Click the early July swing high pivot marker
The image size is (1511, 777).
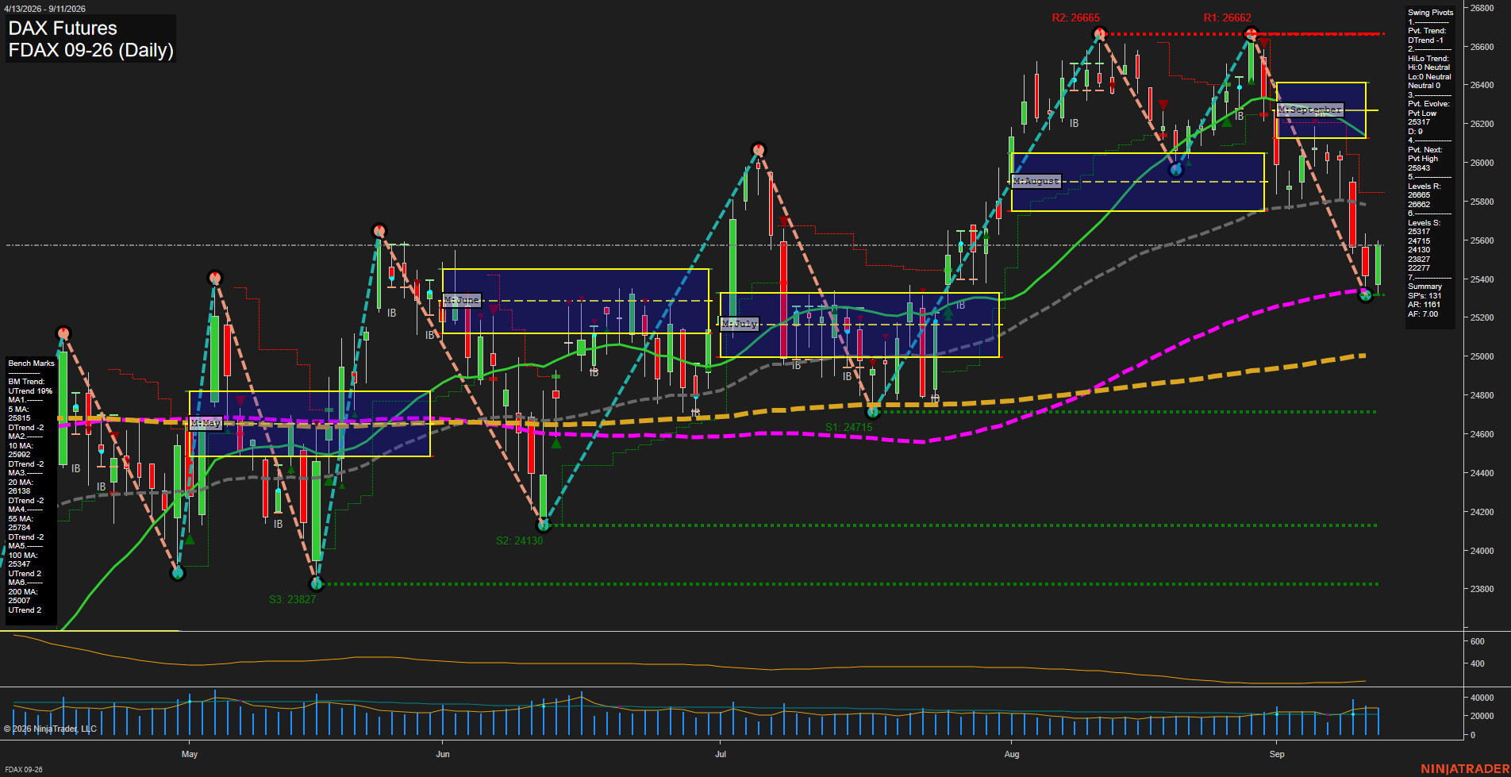(759, 149)
